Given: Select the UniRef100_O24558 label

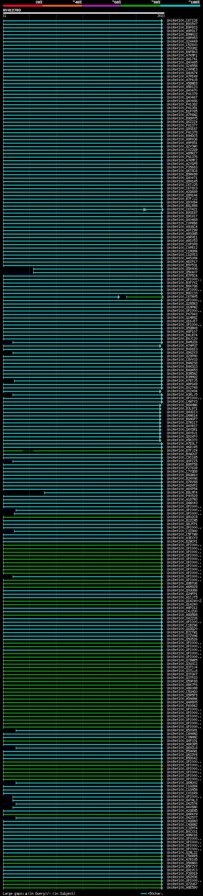Looking at the screenshot, I should pos(182,66).
